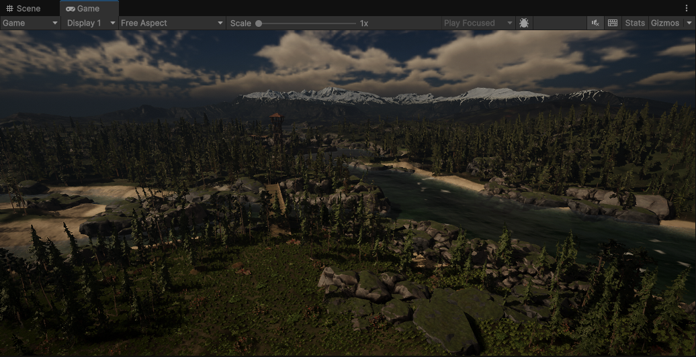Toggle the keyboard shortcuts icon
The height and width of the screenshot is (357, 696).
pos(613,23)
